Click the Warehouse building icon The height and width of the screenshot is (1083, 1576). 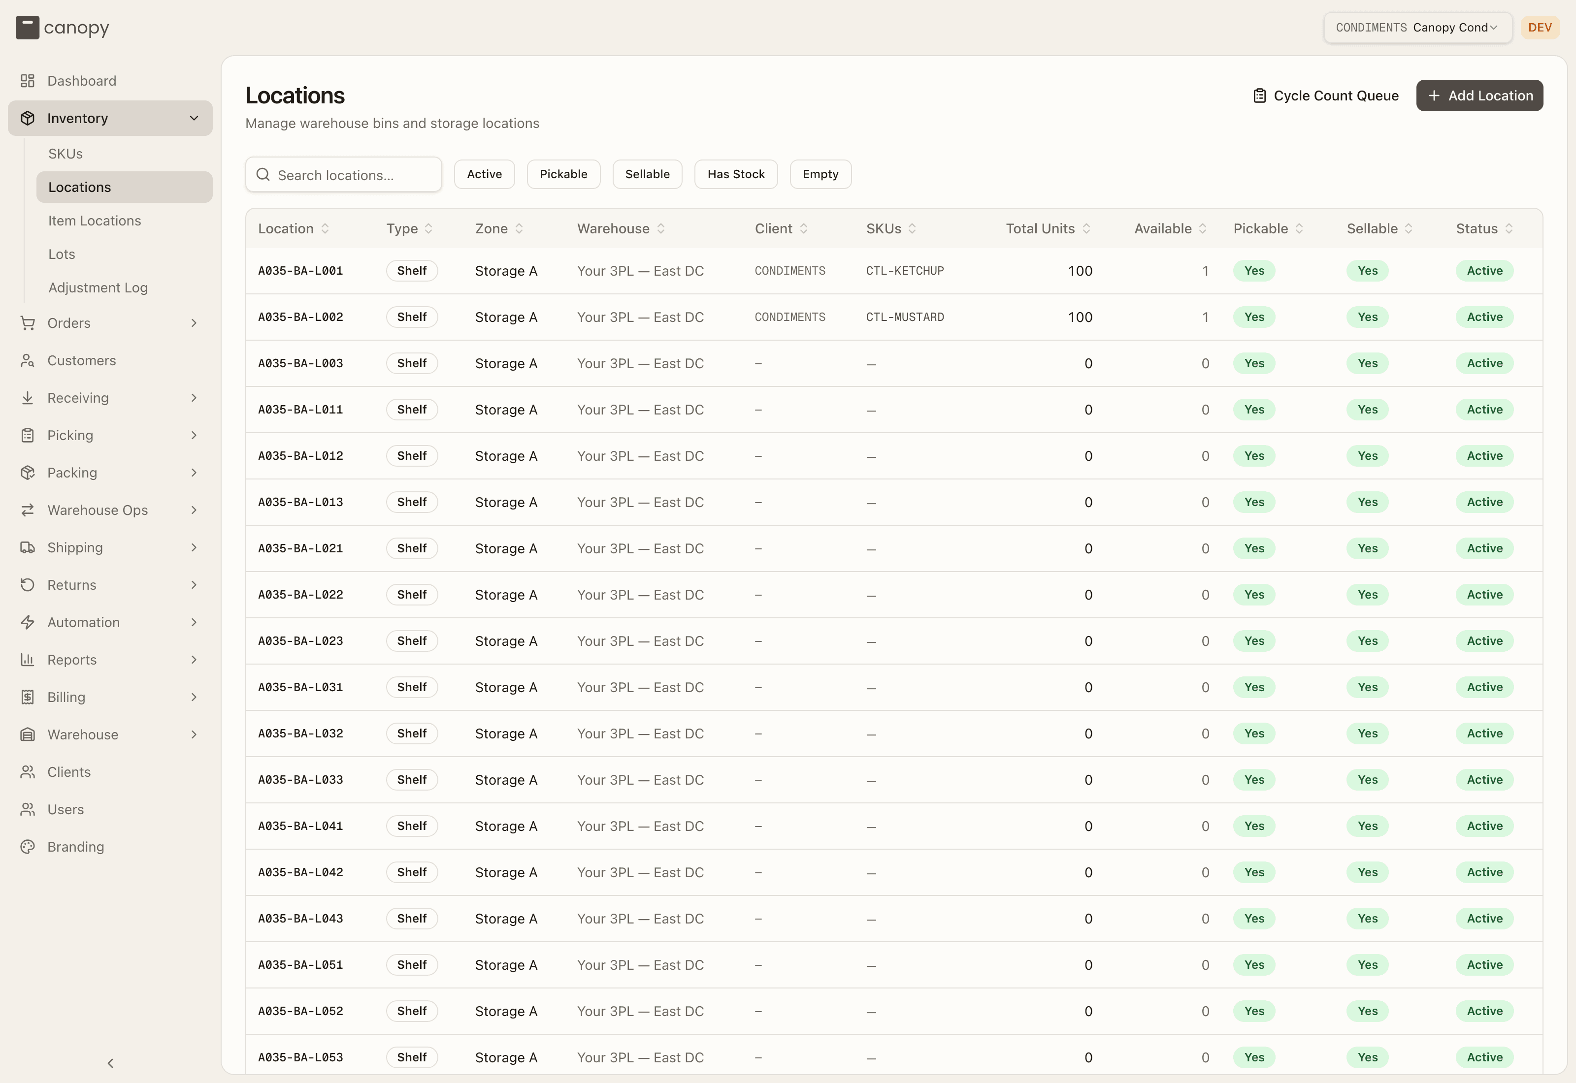tap(27, 734)
